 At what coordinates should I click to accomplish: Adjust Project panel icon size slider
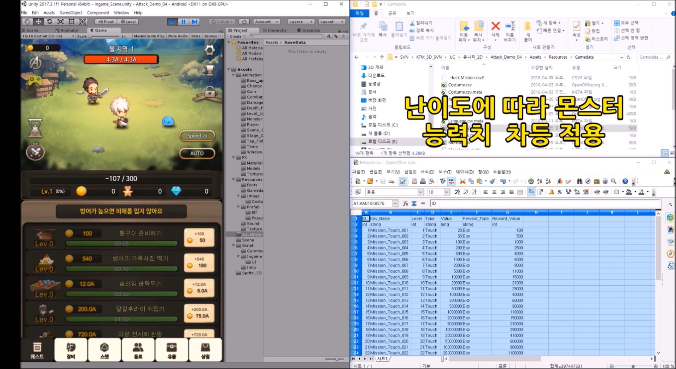tap(335, 359)
